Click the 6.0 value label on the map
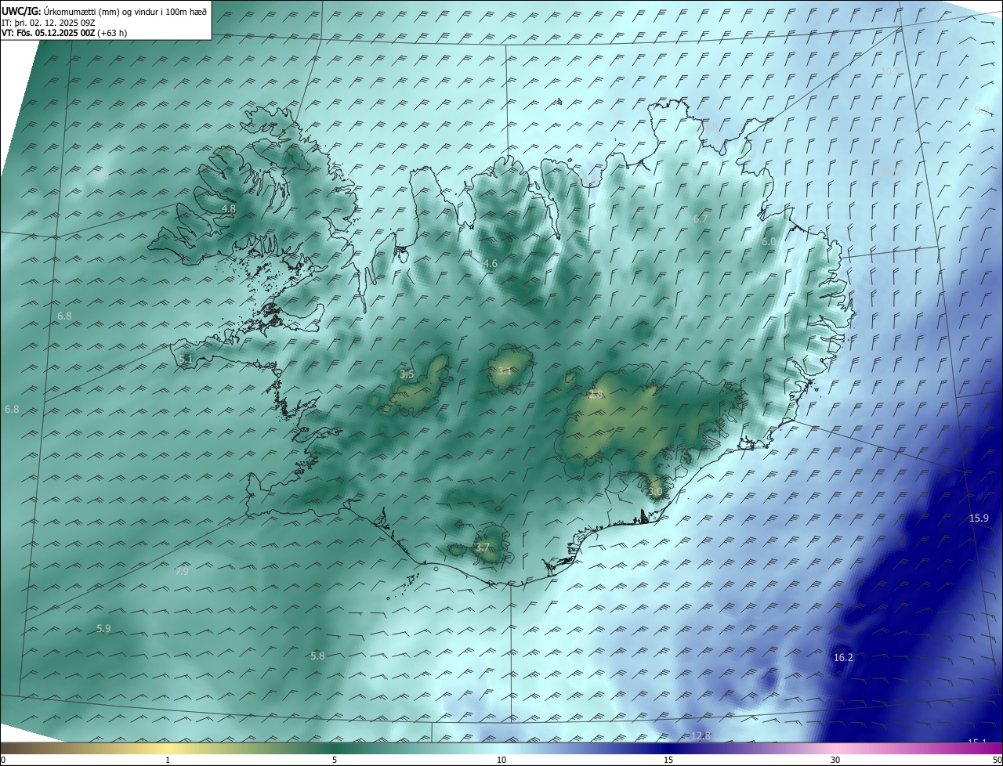The height and width of the screenshot is (766, 1003). (x=769, y=242)
